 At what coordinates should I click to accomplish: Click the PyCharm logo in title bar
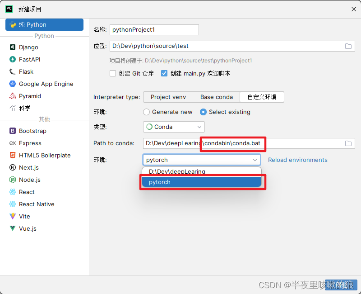click(x=9, y=9)
